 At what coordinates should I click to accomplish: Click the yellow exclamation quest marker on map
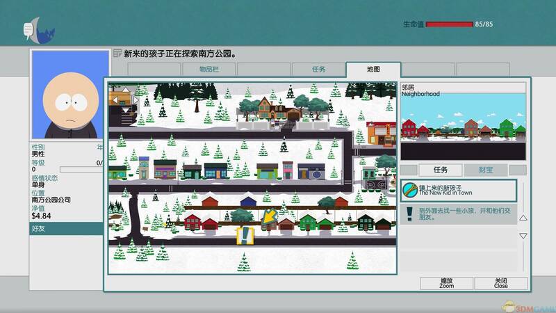[245, 235]
